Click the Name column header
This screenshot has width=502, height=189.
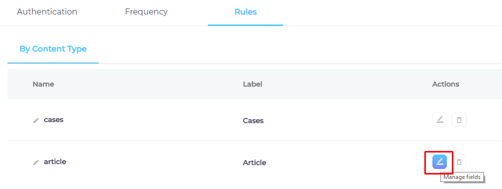pyautogui.click(x=43, y=84)
